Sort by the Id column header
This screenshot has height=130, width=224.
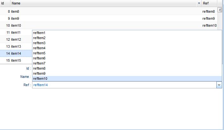click(x=5, y=3)
